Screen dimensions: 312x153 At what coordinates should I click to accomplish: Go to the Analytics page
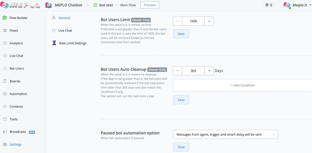pos(16,43)
